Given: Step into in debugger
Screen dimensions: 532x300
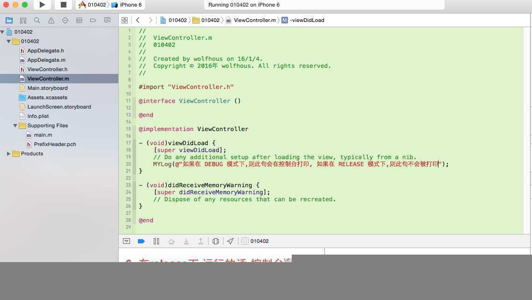Looking at the screenshot, I should click(x=186, y=241).
